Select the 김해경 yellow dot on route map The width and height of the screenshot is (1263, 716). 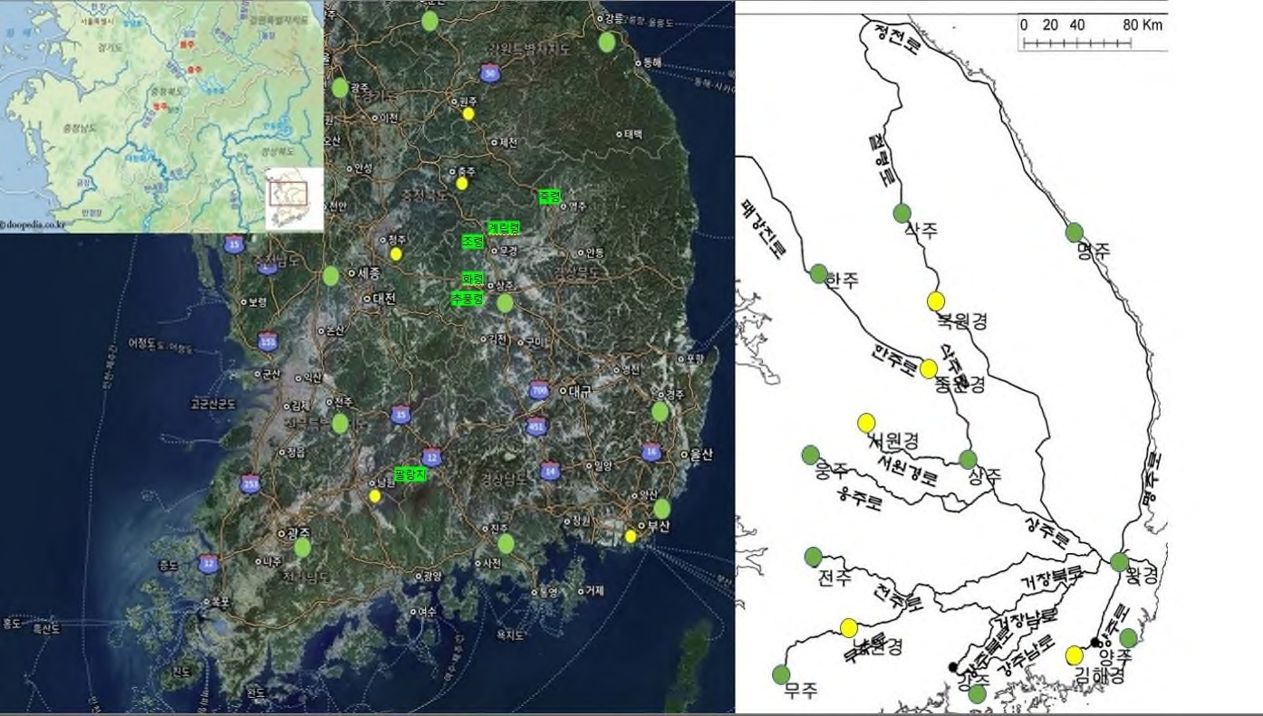pyautogui.click(x=1075, y=655)
